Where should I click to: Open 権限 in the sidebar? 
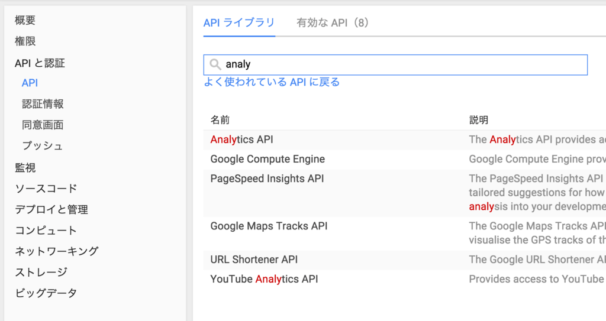coord(25,41)
